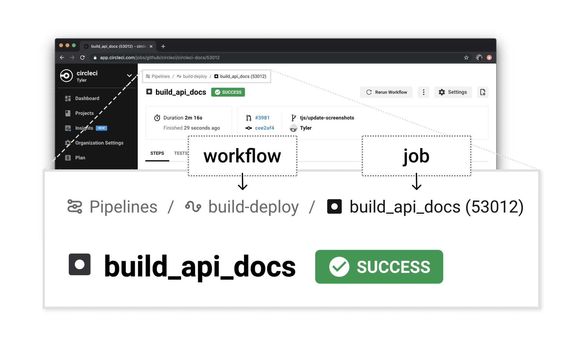Click the "Finished 29 seconds ago" text
This screenshot has width=571, height=341.
191,128
